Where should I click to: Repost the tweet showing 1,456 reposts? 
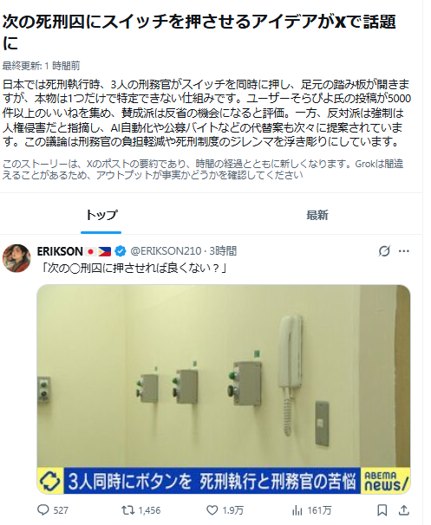pos(127,510)
